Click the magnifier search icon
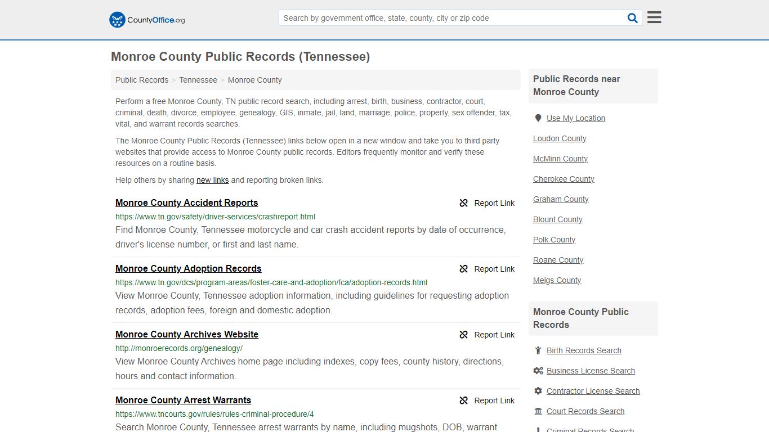Viewport: 769px width, 432px height. (x=633, y=18)
